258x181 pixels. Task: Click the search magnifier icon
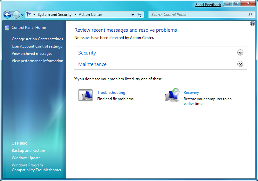[x=250, y=15]
